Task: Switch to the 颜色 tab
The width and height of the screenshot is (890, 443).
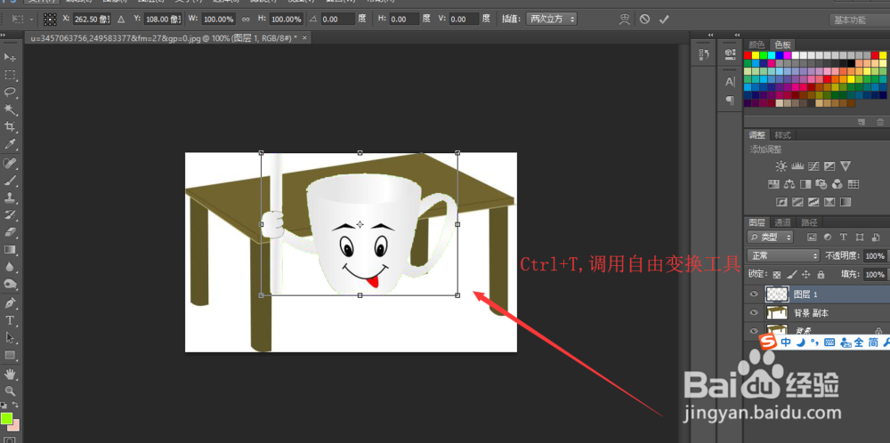Action: point(756,44)
